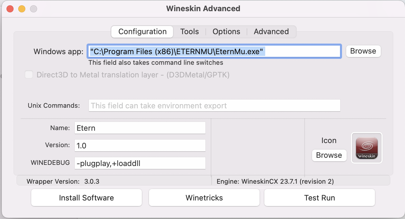Start a Test Run

[320, 198]
